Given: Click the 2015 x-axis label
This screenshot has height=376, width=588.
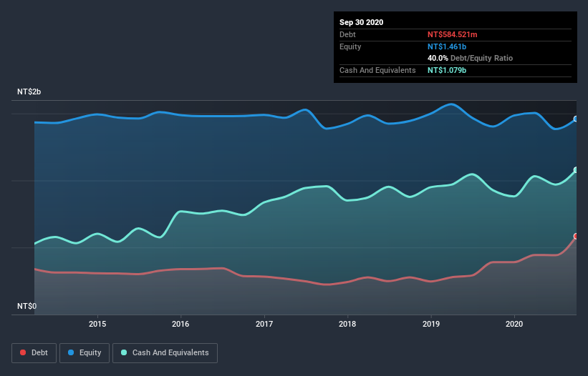Looking at the screenshot, I should pos(97,324).
